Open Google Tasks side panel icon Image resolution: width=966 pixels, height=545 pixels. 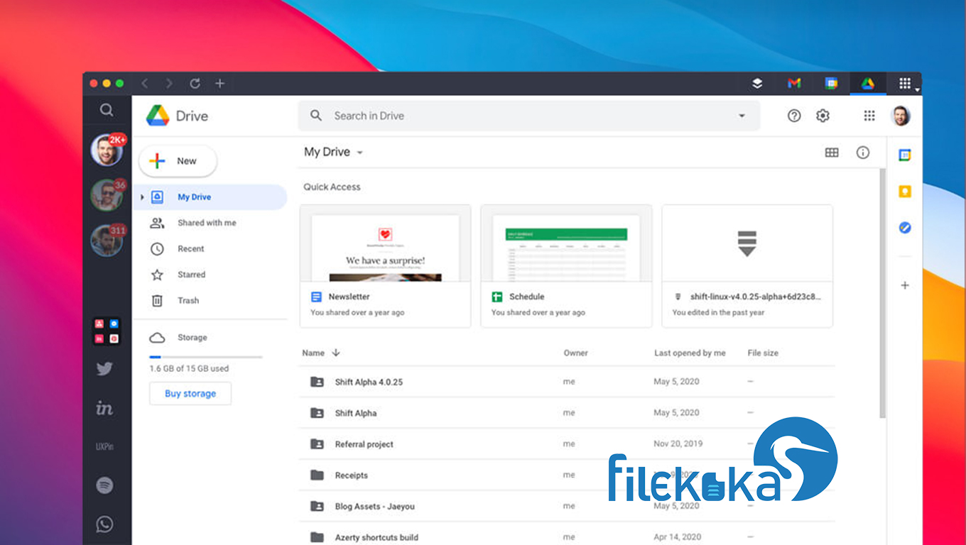click(904, 228)
